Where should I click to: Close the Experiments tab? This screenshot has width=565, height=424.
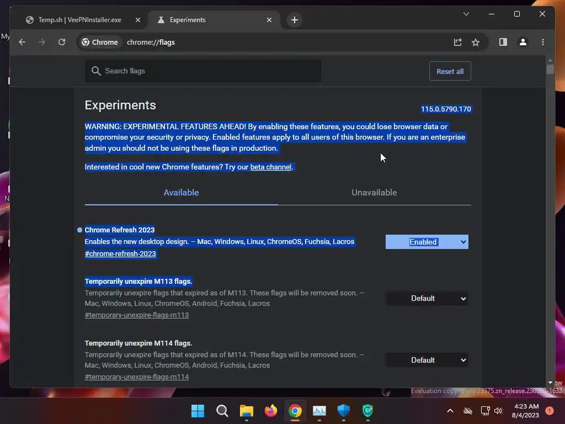(x=269, y=20)
